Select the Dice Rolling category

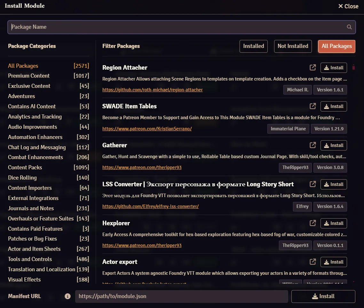49,178
